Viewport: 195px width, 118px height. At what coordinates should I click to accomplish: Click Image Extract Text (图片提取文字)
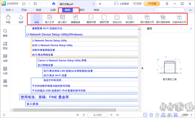click(x=147, y=19)
